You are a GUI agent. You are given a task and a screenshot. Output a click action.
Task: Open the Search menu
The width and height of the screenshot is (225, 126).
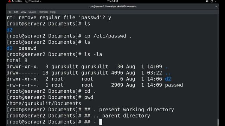tap(32, 12)
